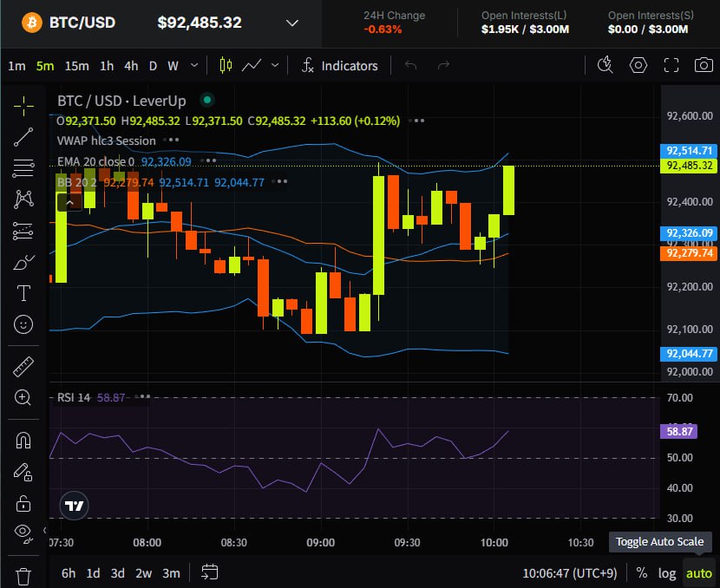This screenshot has height=588, width=720.
Task: Select the brush drawing tool
Action: click(x=23, y=262)
